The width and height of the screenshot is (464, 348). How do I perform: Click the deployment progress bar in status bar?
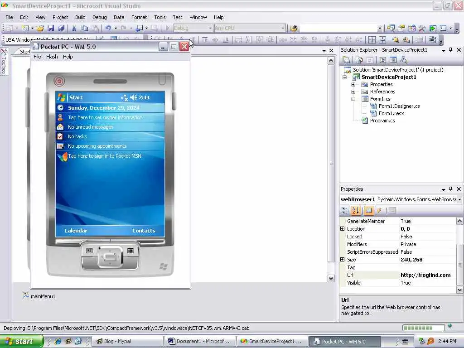[x=423, y=328]
